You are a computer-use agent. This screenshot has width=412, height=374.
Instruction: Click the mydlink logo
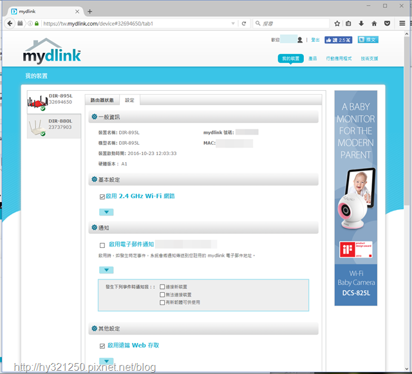coord(52,51)
